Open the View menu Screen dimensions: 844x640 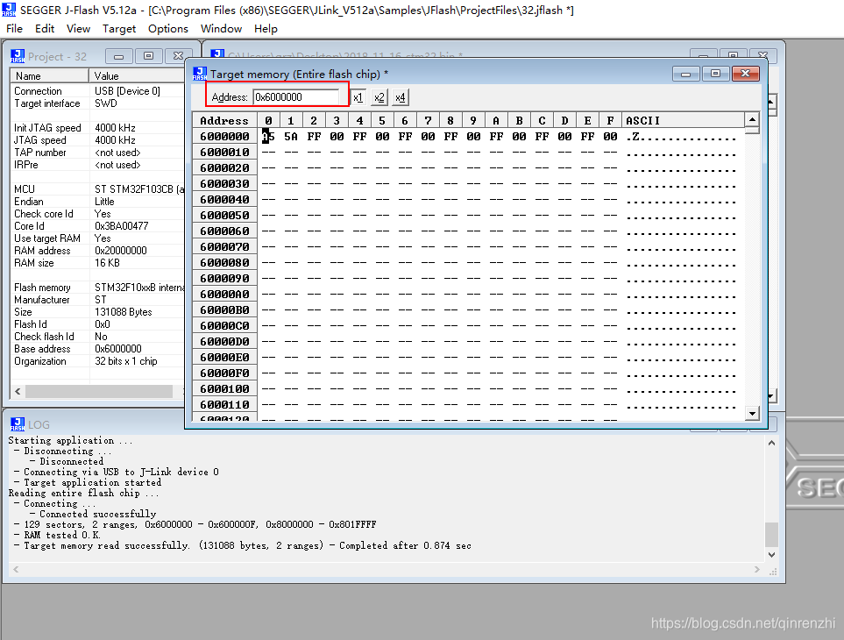click(78, 29)
